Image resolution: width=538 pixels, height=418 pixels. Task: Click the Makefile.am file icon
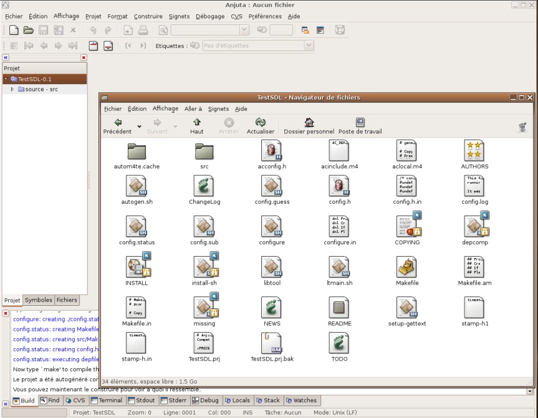(474, 267)
